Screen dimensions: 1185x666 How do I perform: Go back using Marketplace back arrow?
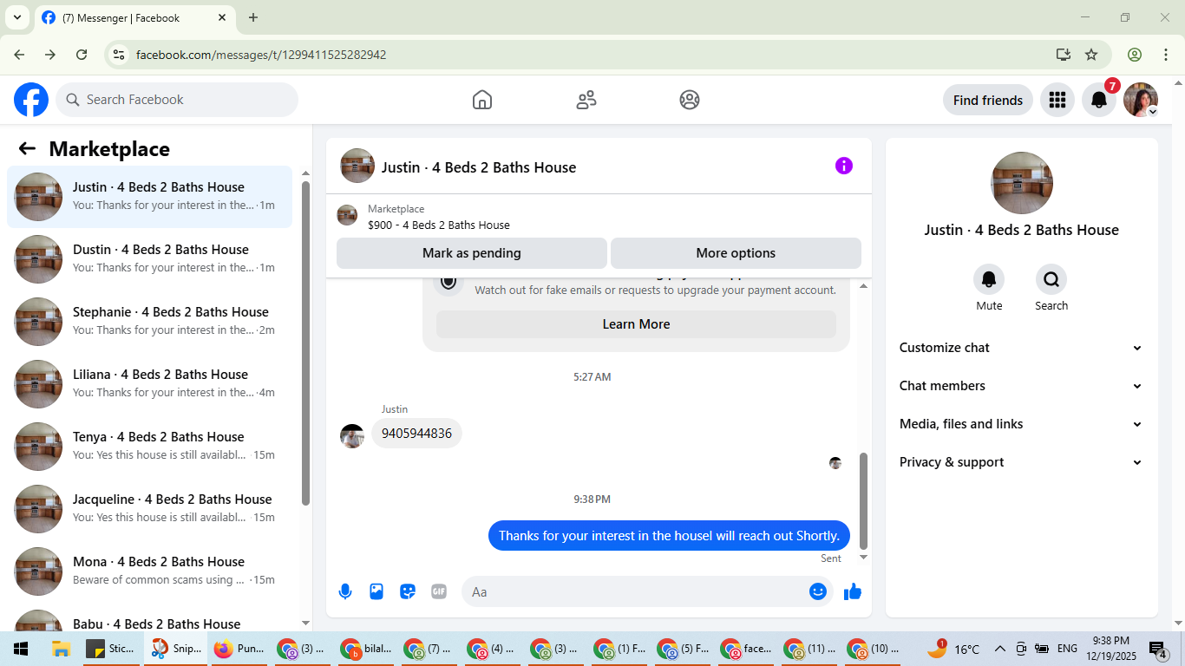coord(27,148)
